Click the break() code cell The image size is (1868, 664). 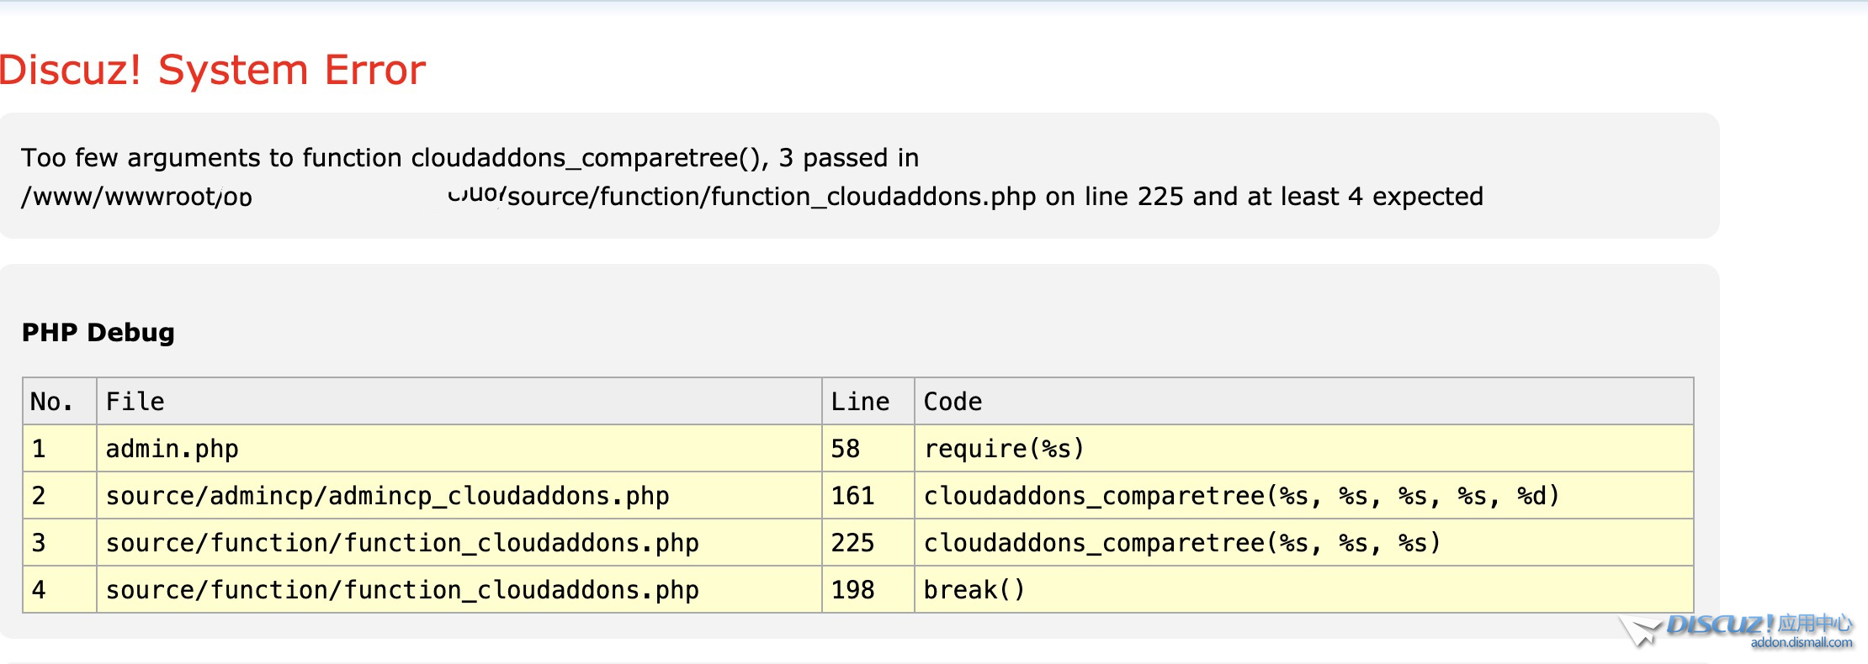[974, 590]
